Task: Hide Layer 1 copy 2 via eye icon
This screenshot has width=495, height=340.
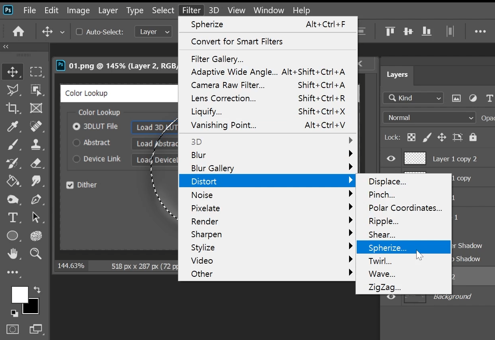Action: coord(391,158)
